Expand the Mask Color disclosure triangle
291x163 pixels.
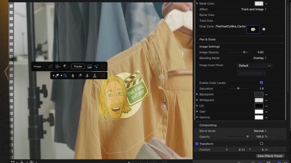pyautogui.click(x=197, y=4)
